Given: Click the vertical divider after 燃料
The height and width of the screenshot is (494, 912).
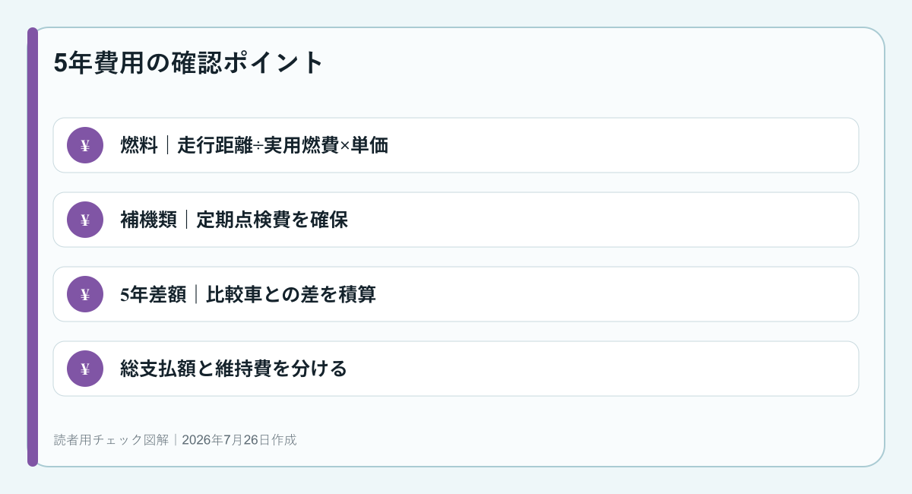Looking at the screenshot, I should [167, 145].
